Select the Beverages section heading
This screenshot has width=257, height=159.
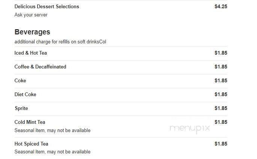pos(32,32)
